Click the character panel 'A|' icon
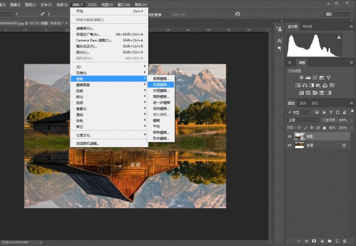This screenshot has height=246, width=356. click(x=279, y=41)
